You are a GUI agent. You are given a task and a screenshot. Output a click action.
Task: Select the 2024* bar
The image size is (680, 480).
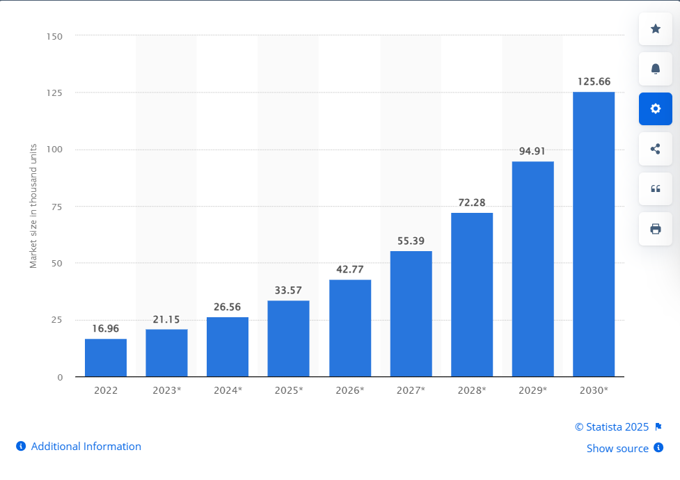[x=228, y=347]
